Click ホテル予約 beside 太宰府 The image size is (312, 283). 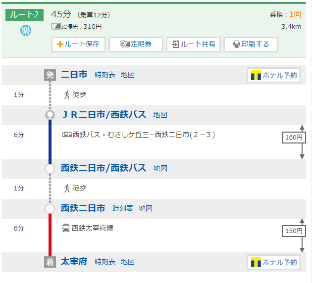pos(273,262)
